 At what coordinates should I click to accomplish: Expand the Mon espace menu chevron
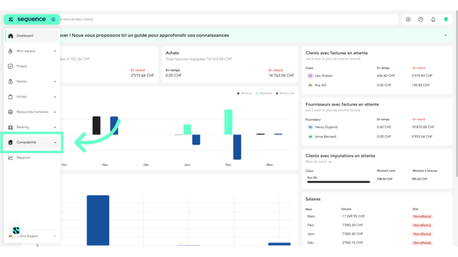pos(55,51)
